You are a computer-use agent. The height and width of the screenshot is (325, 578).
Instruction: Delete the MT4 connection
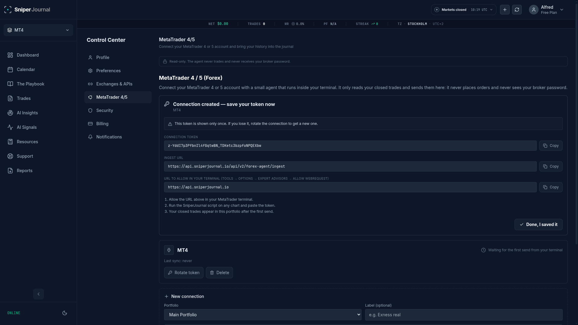pos(219,273)
